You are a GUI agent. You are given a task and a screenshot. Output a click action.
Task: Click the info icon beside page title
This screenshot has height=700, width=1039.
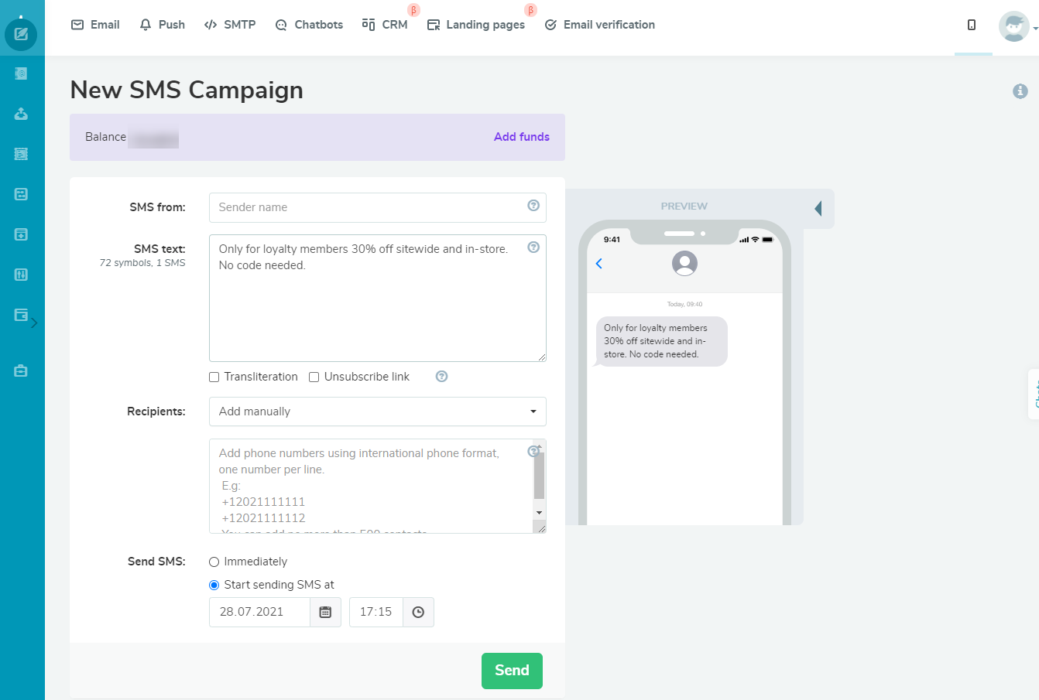[1020, 91]
